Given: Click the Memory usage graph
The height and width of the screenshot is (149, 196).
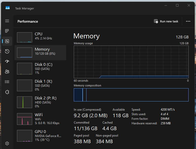Looking at the screenshot, I should pyautogui.click(x=131, y=62).
